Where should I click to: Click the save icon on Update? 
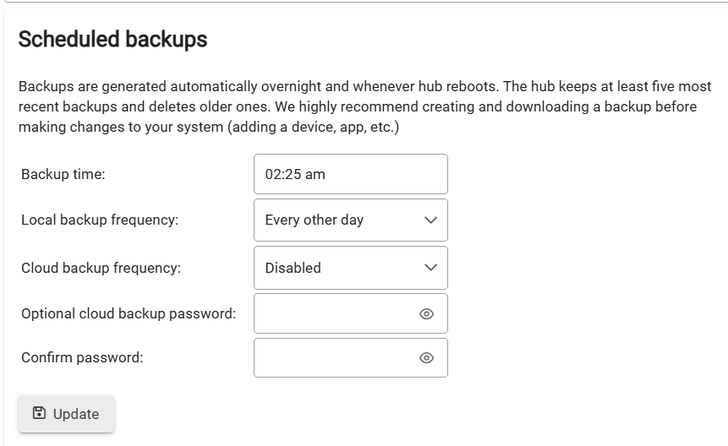point(39,413)
